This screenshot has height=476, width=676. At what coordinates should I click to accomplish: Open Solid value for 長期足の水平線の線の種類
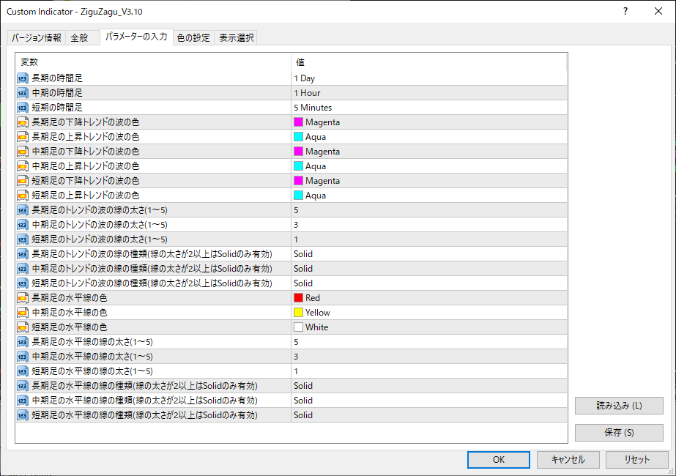pyautogui.click(x=429, y=387)
